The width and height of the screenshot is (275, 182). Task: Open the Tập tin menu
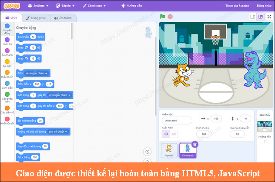(65, 6)
